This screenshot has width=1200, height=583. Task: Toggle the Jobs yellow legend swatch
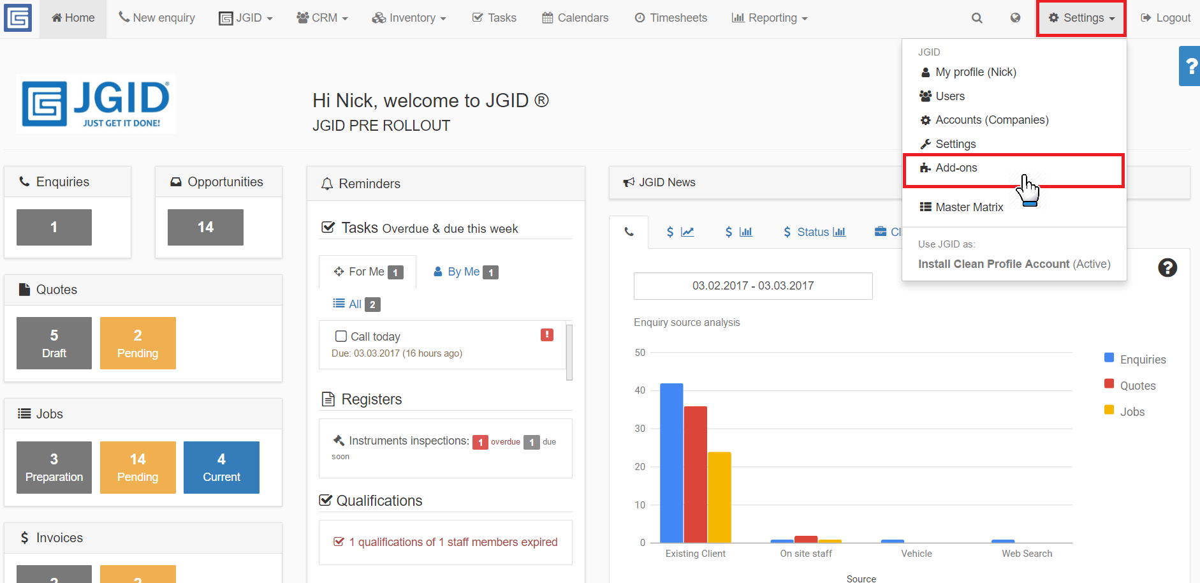(1109, 410)
